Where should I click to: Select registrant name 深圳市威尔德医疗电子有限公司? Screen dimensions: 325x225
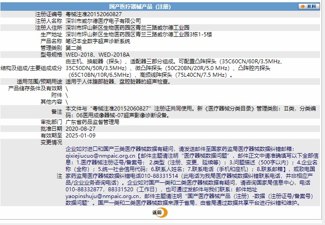click(103, 21)
